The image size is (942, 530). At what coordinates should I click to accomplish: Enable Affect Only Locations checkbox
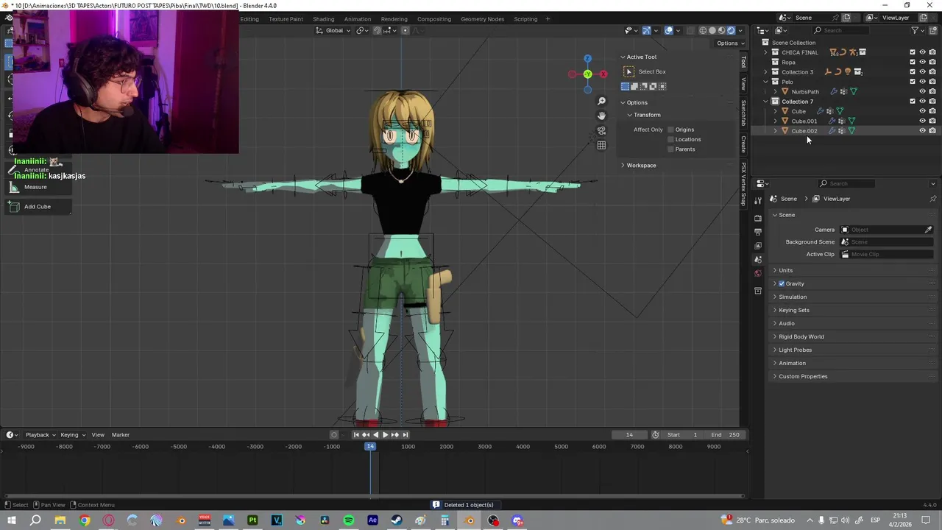(670, 139)
